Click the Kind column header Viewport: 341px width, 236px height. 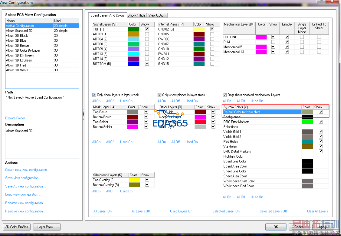click(x=66, y=21)
